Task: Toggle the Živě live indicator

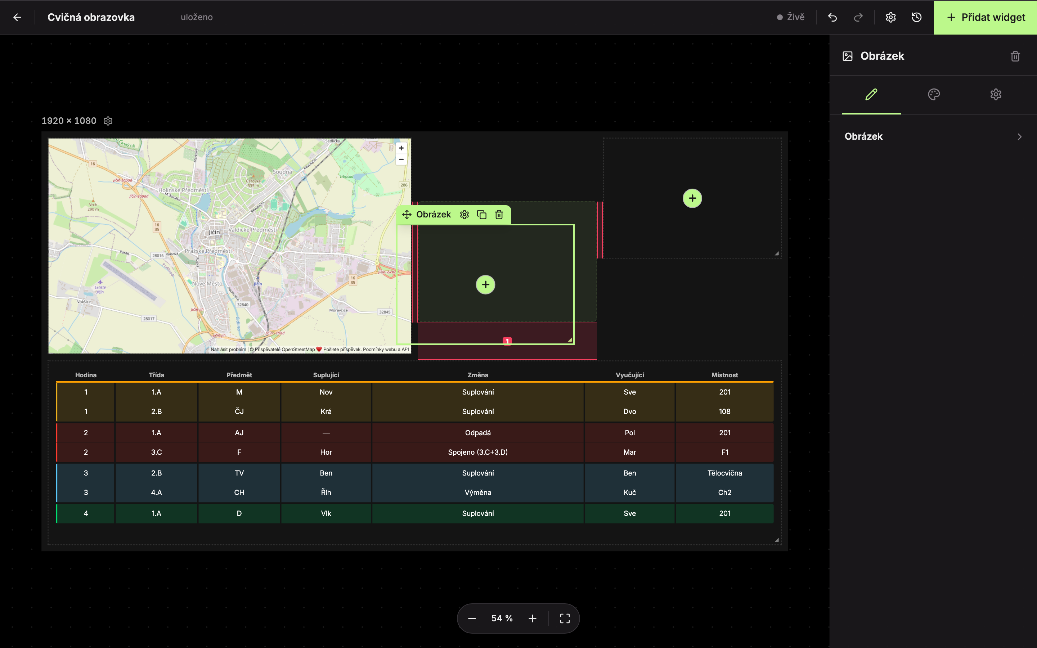Action: (x=791, y=17)
